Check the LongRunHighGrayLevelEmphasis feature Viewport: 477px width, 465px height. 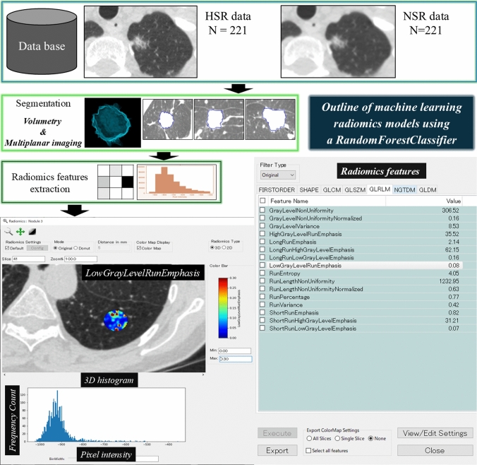(262, 249)
